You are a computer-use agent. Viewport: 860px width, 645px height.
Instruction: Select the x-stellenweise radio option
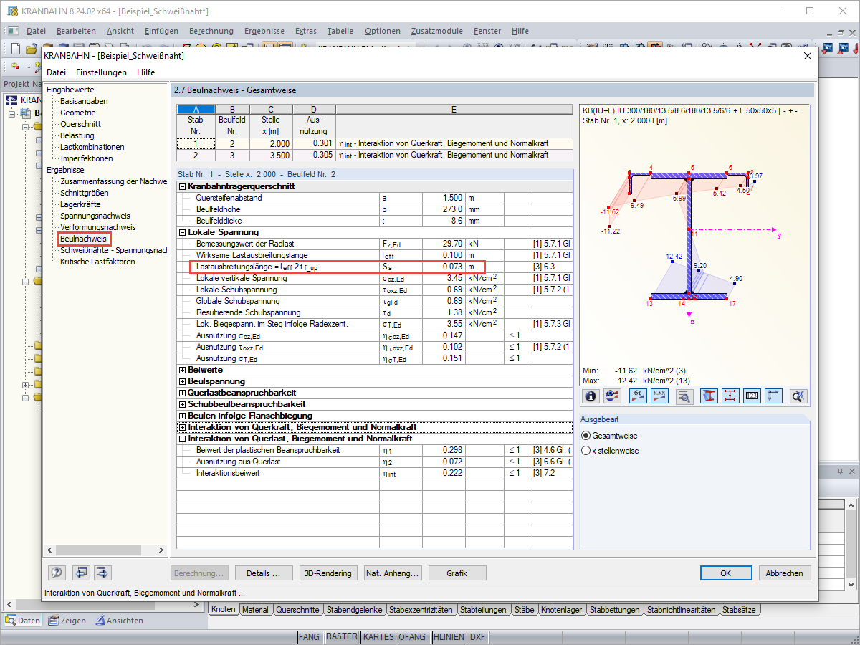tap(586, 451)
